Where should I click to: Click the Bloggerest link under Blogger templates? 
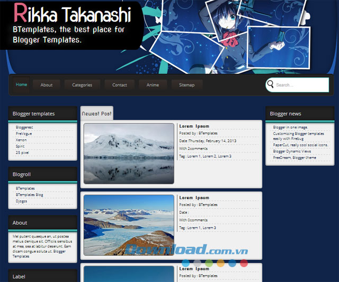pos(24,127)
